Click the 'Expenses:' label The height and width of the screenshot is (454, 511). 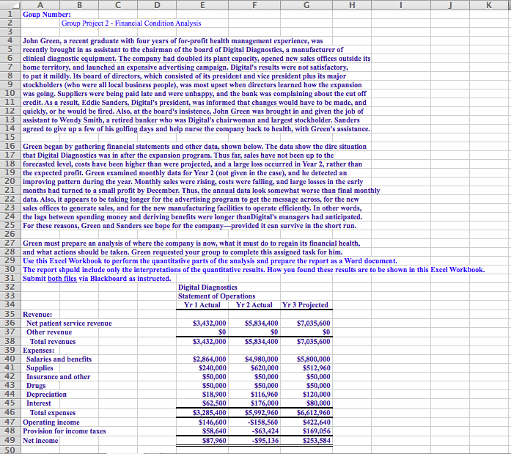pyautogui.click(x=38, y=351)
